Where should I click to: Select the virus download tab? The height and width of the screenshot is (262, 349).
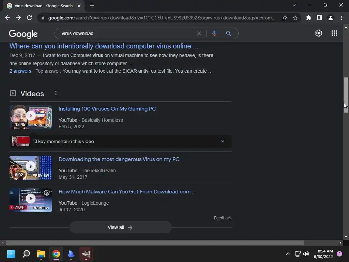(43, 6)
